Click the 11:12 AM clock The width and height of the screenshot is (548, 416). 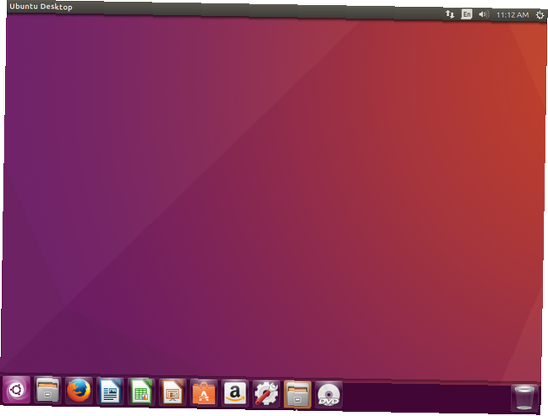(512, 15)
